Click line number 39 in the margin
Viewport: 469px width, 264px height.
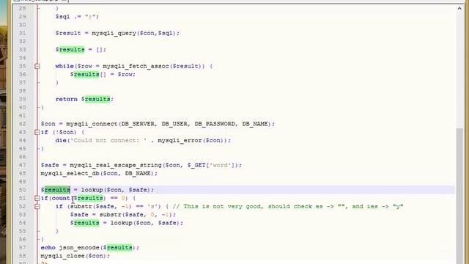click(23, 99)
